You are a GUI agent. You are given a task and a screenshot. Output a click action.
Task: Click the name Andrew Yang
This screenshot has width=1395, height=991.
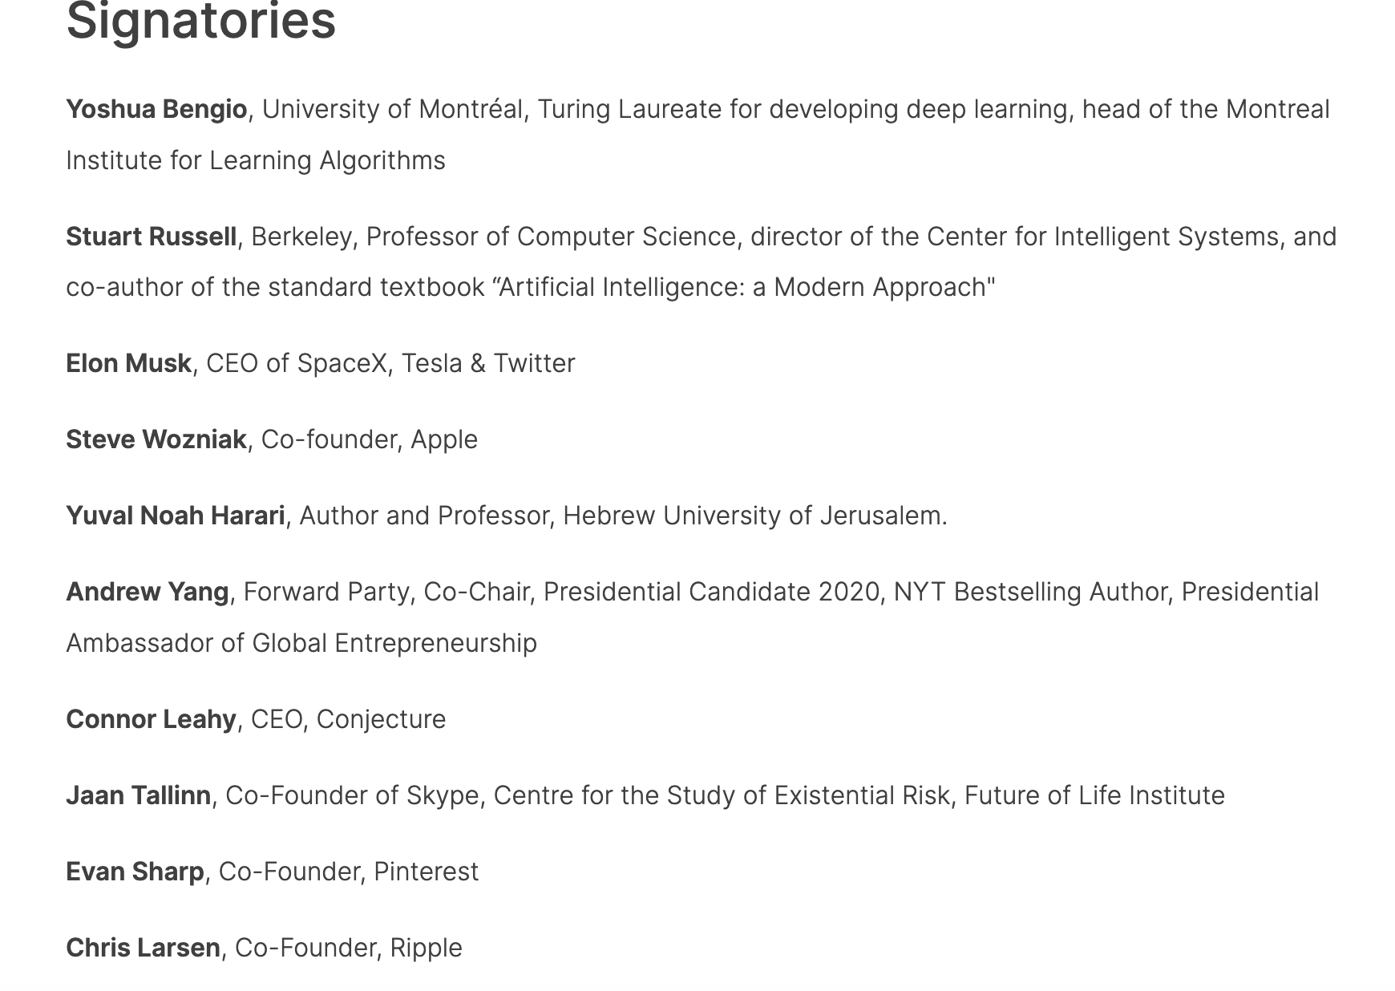tap(147, 592)
